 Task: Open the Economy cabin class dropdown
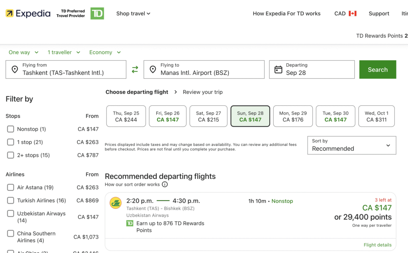pos(105,53)
